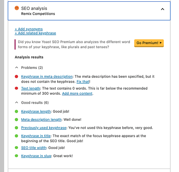The image size is (179, 172).
Task: Open the SEO title width link
Action: pyautogui.click(x=34, y=148)
